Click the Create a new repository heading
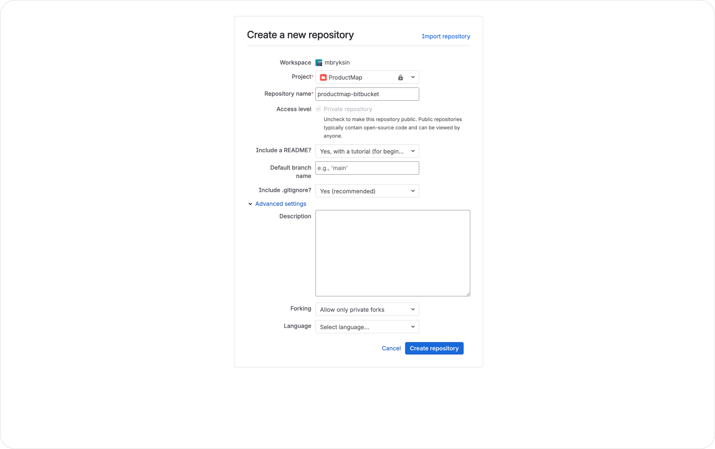Viewport: 715px width, 449px height. click(300, 35)
